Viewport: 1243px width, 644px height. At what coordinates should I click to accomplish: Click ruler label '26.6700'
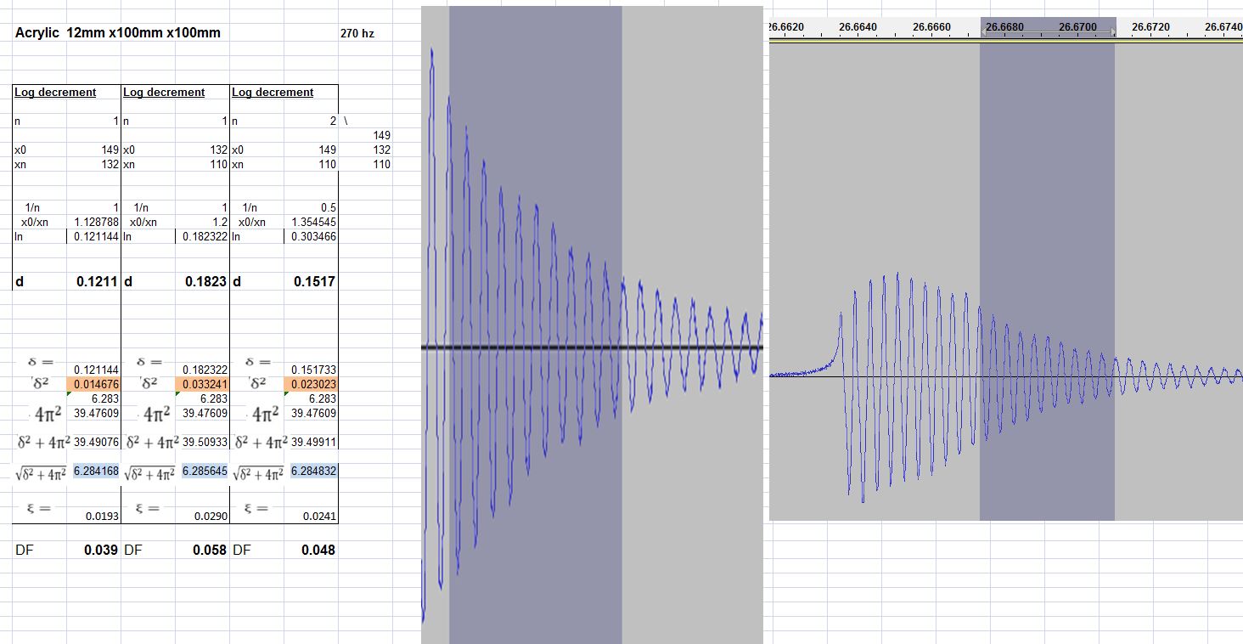tap(1078, 27)
